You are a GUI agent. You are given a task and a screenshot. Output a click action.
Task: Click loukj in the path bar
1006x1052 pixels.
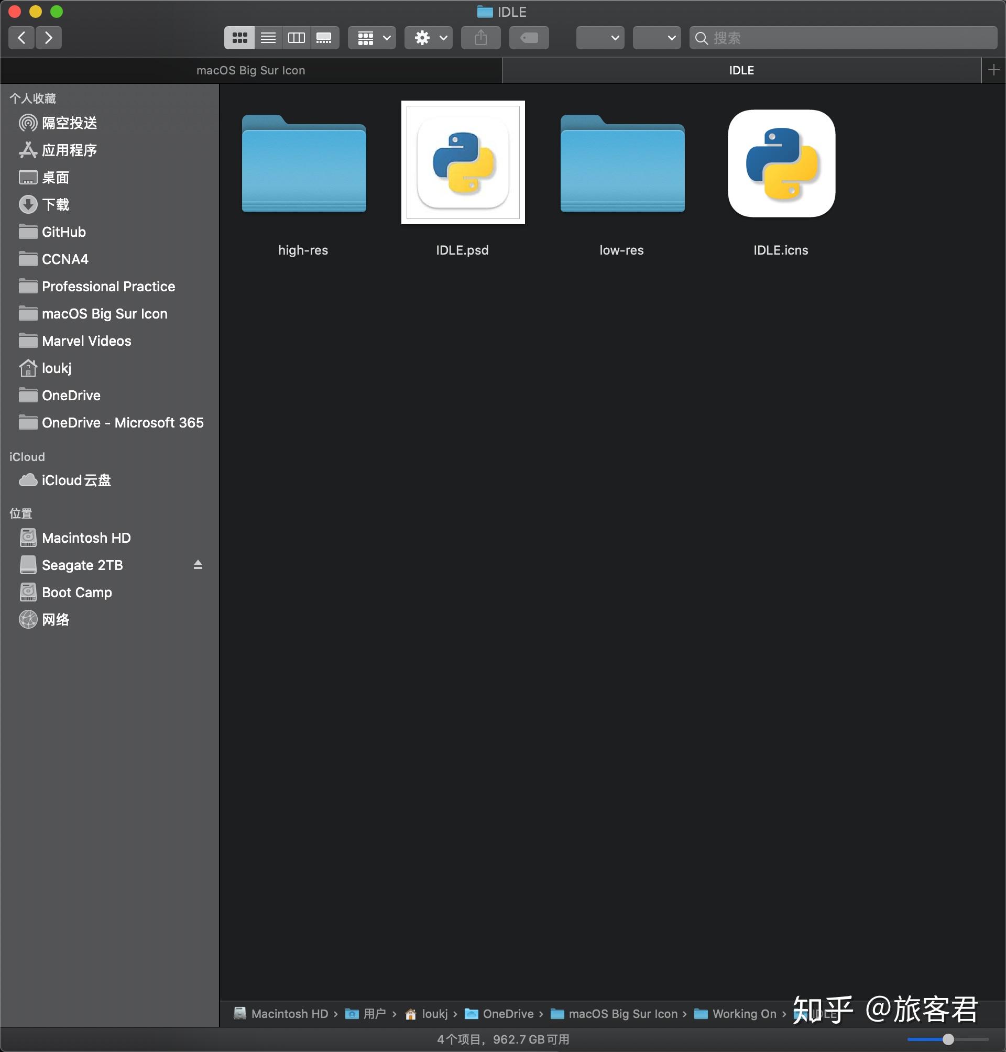tap(427, 1014)
